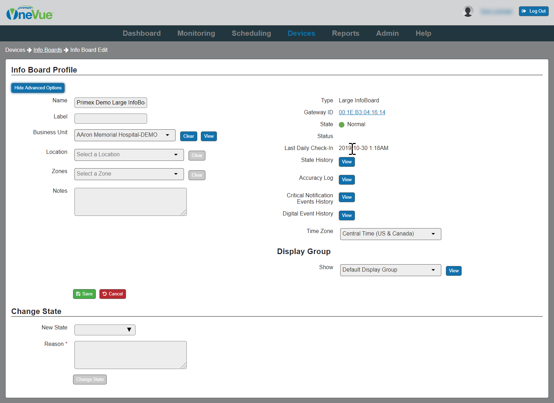Click the OneVue logo
The height and width of the screenshot is (403, 554).
click(x=30, y=13)
